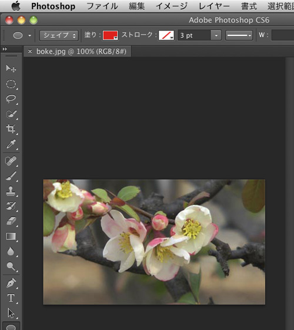Select the Gradient tool

click(x=11, y=236)
